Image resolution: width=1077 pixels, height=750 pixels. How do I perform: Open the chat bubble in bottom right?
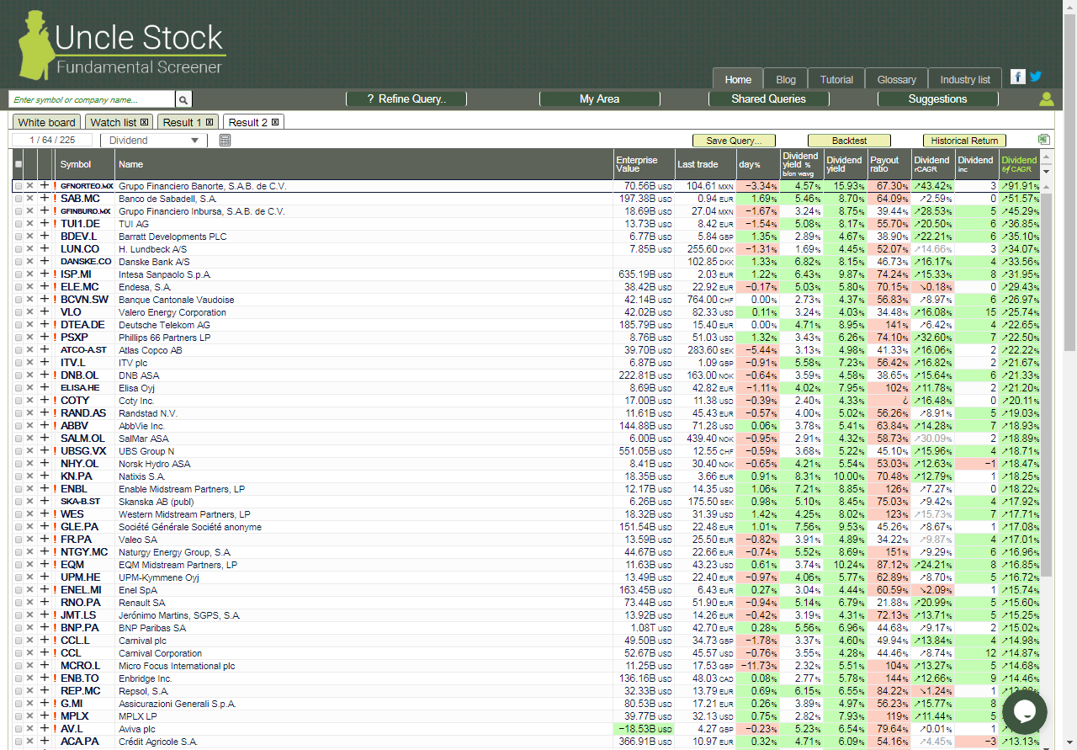coord(1025,711)
